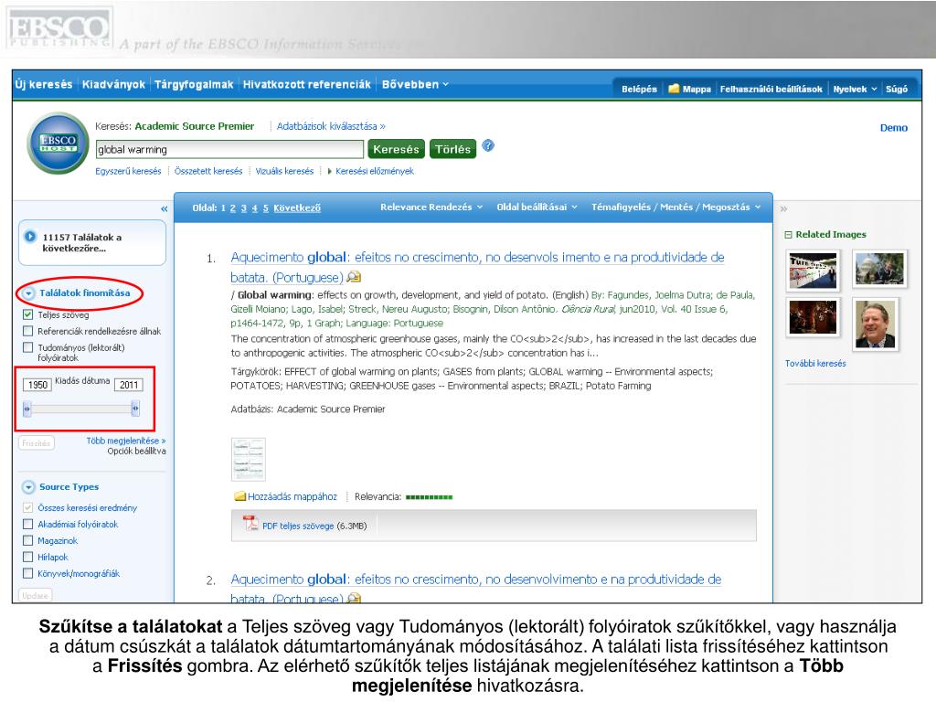Click the Törlés button

(452, 149)
